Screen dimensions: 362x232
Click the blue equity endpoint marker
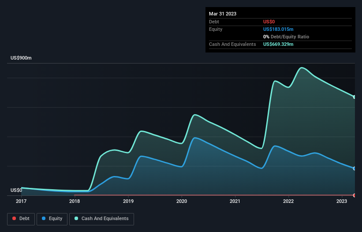tap(355, 168)
